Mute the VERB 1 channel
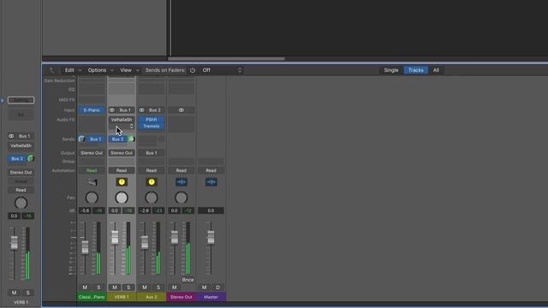The image size is (548, 308). coord(115,287)
